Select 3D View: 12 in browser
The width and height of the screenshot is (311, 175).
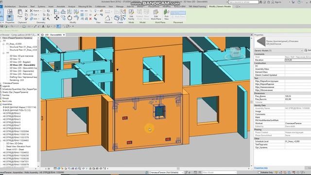[15, 59]
